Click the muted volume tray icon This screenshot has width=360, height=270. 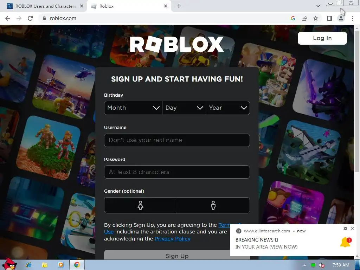click(x=322, y=265)
